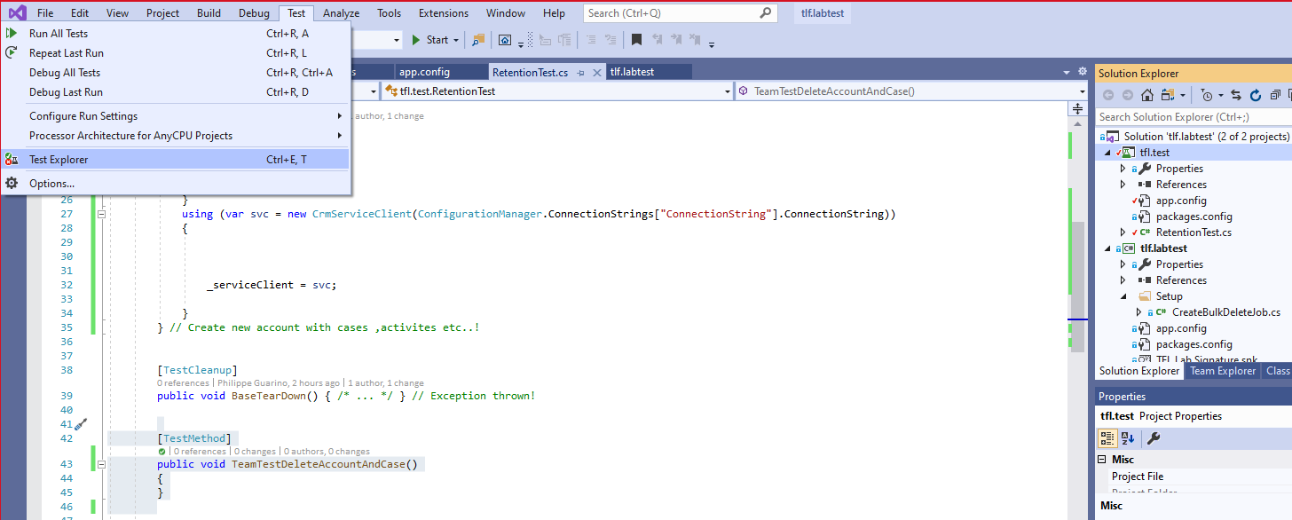Click Switch Views icon in Solution Explorer

pyautogui.click(x=1167, y=95)
